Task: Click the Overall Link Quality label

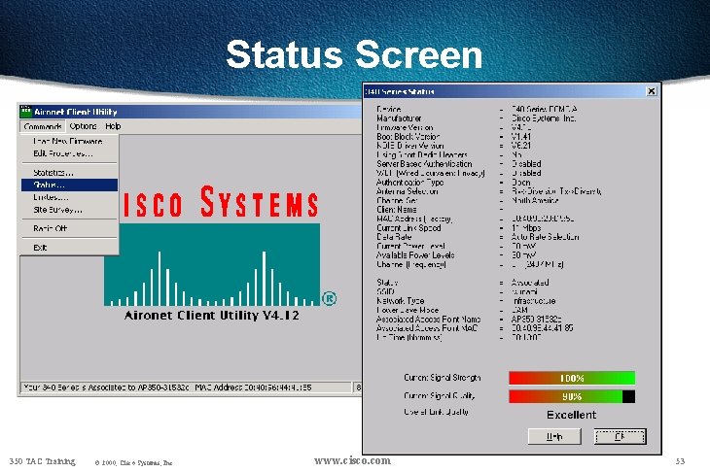Action: point(436,412)
